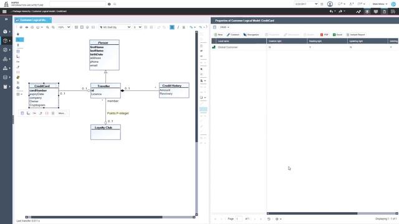Click the refresh icon in pagination bar
Viewport: 399px width, 224px height.
[x=269, y=219]
